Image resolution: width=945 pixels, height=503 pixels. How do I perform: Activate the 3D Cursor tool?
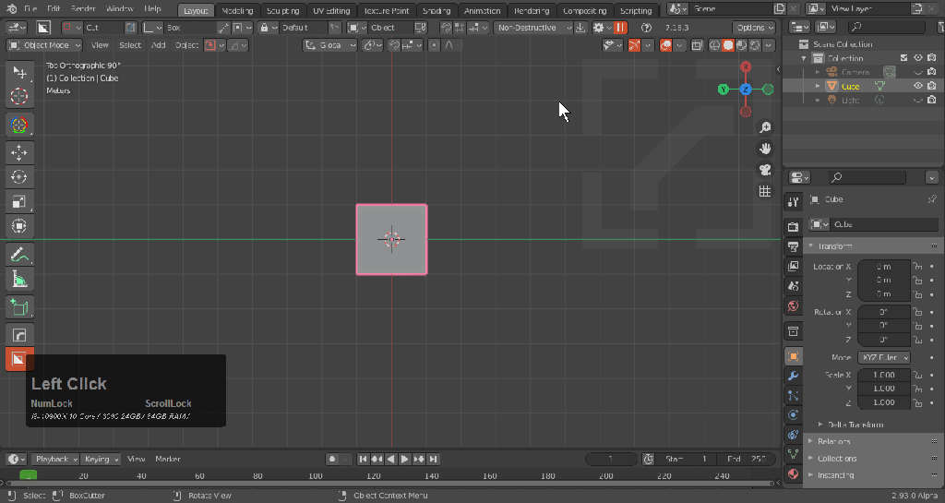(19, 96)
